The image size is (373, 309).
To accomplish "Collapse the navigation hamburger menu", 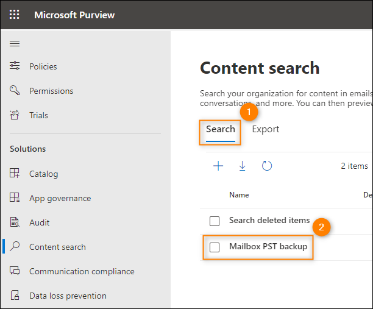I will 15,43.
